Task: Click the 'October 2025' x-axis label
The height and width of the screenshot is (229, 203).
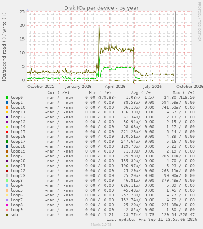Action: (41, 87)
